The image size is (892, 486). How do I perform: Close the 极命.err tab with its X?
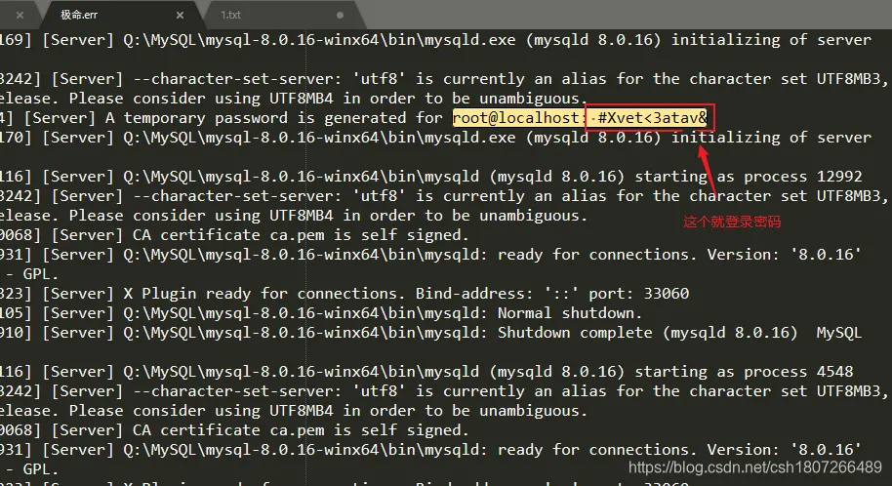point(180,16)
